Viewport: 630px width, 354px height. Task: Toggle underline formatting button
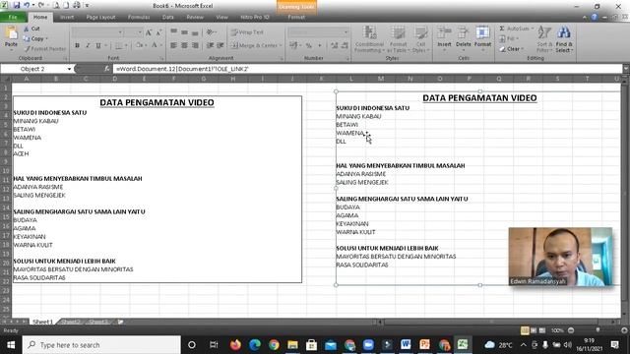98,46
